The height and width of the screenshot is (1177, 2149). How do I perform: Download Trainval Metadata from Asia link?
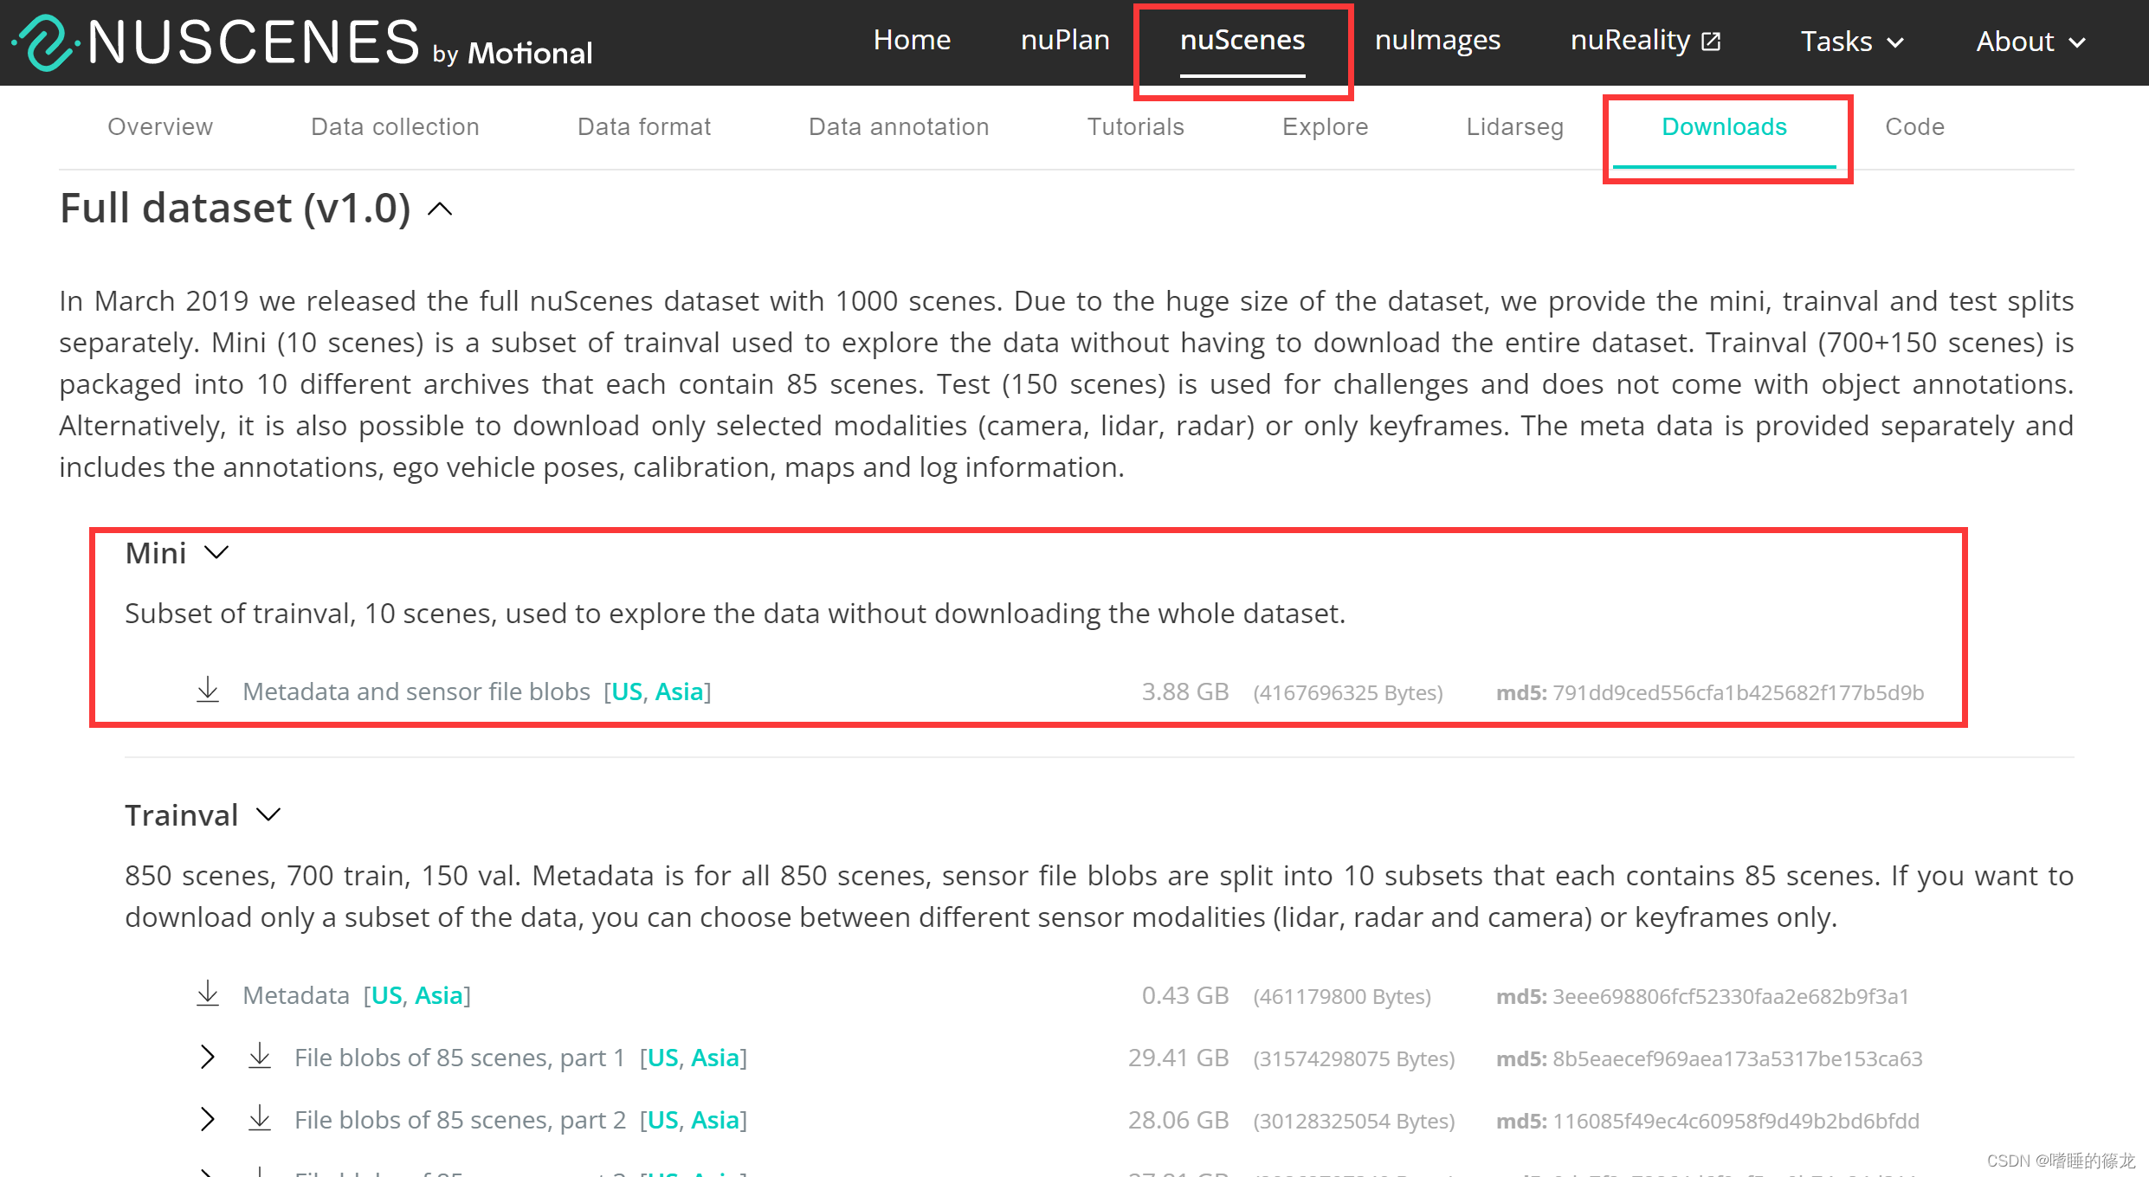(x=438, y=995)
